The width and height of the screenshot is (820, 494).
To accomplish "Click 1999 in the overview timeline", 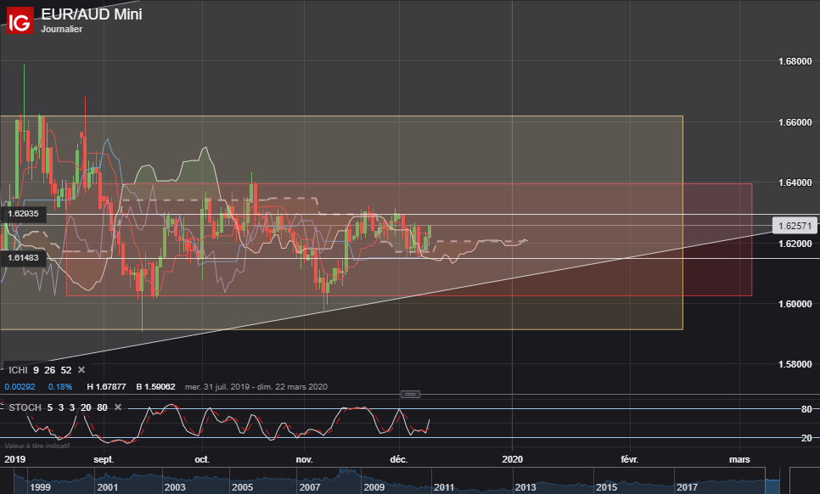I will click(40, 487).
